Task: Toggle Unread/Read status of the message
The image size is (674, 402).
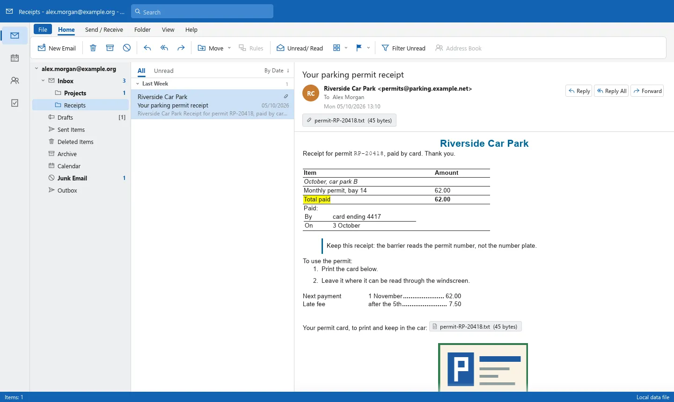Action: (300, 48)
